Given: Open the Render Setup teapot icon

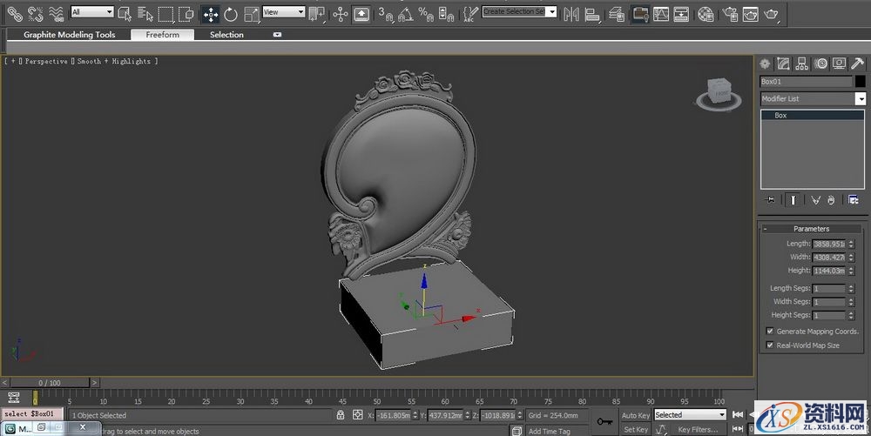Looking at the screenshot, I should coord(728,14).
